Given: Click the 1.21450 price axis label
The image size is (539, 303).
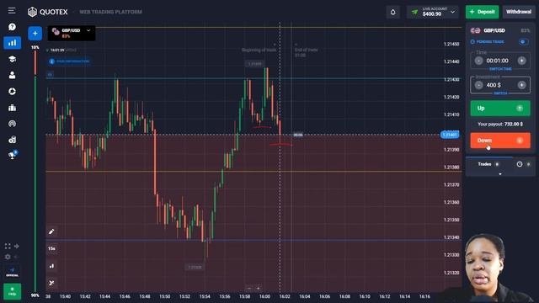Looking at the screenshot, I should pyautogui.click(x=451, y=44).
